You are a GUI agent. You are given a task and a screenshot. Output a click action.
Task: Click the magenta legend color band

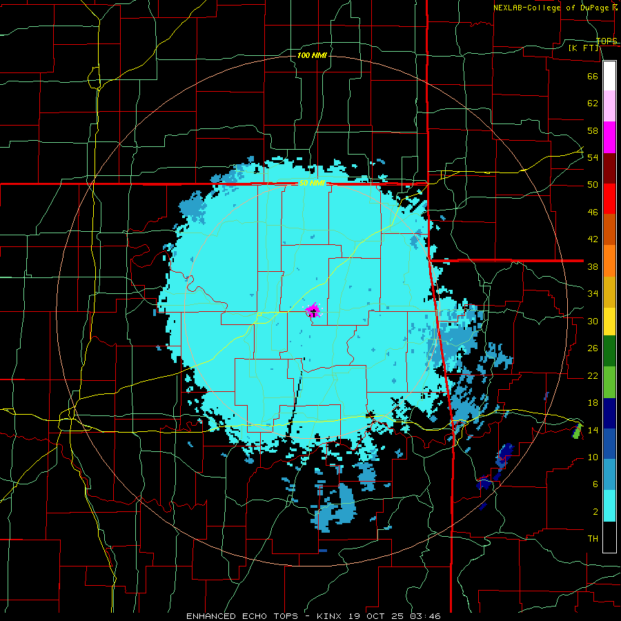click(609, 137)
